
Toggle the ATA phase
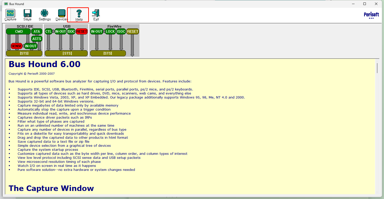click(x=37, y=31)
